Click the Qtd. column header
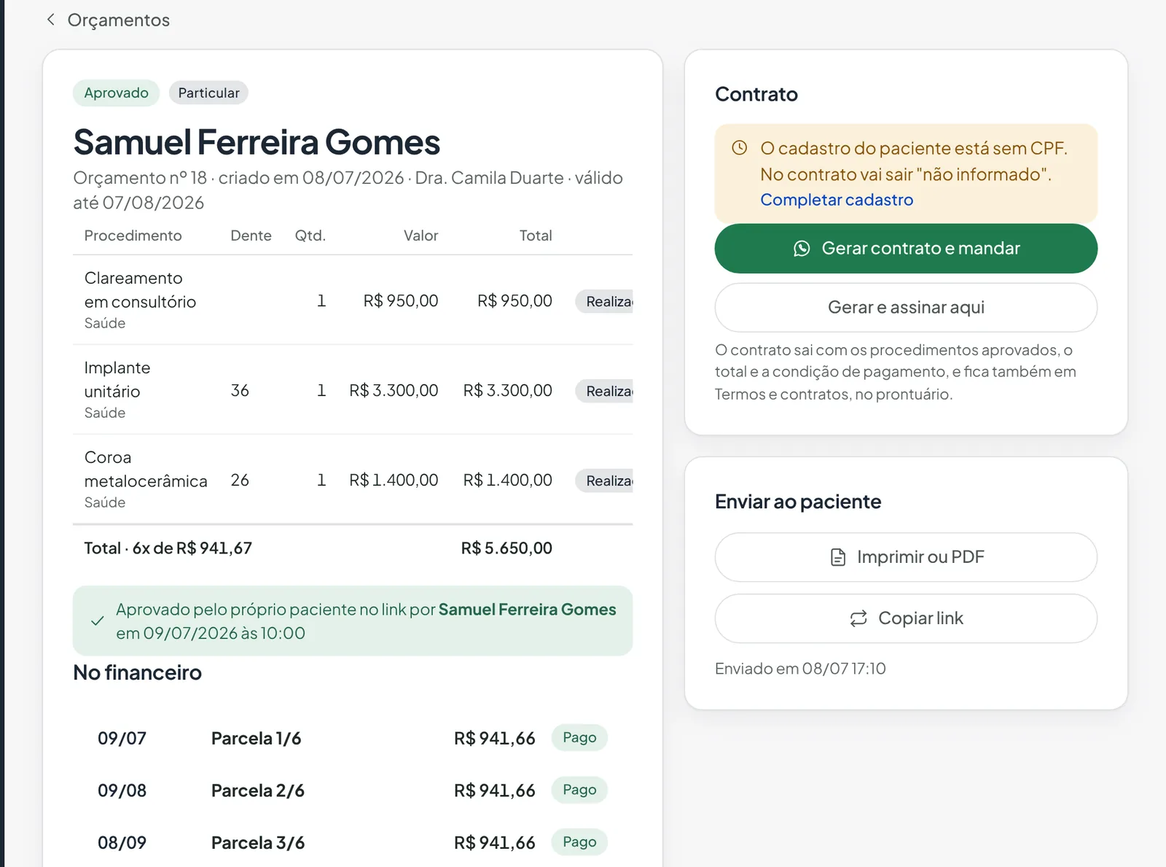 tap(310, 236)
